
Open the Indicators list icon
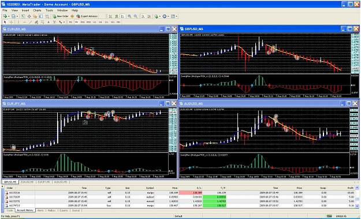click(x=157, y=16)
